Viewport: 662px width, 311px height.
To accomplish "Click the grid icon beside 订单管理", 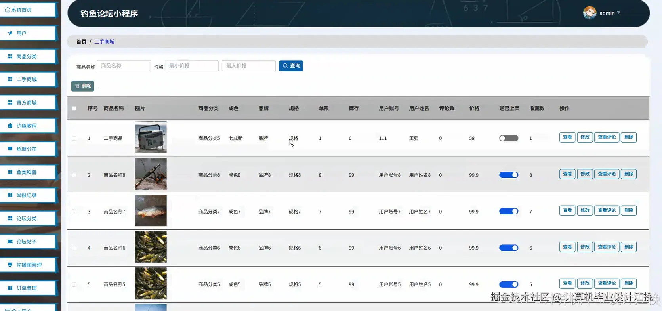I will (10, 288).
